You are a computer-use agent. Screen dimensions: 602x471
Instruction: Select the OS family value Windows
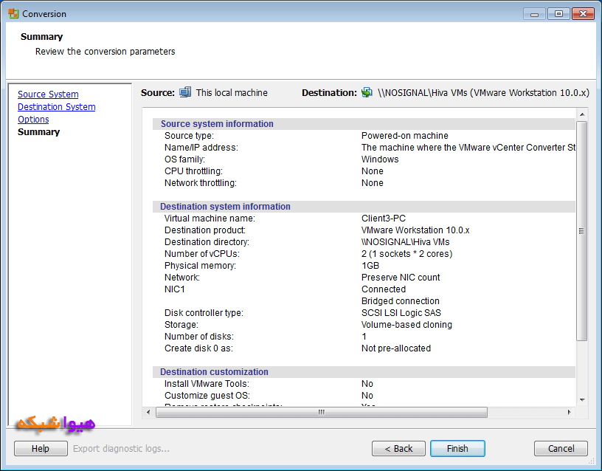[x=380, y=159]
